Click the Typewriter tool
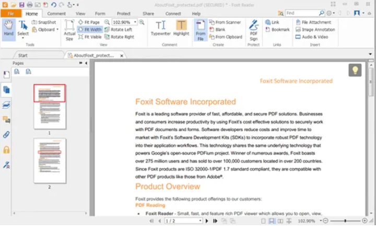Image resolution: width=376 pixels, height=232 pixels. click(161, 28)
